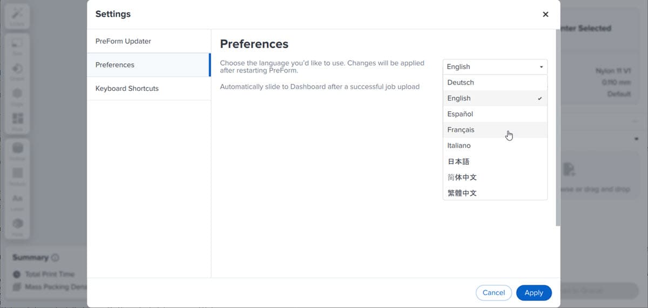Click the Settings dialog vertical scrollbar
Viewport: 648px width, 308px height.
(557, 128)
